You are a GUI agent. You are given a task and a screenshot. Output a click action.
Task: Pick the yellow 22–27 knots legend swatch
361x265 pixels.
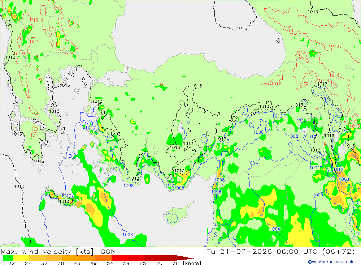point(21,258)
